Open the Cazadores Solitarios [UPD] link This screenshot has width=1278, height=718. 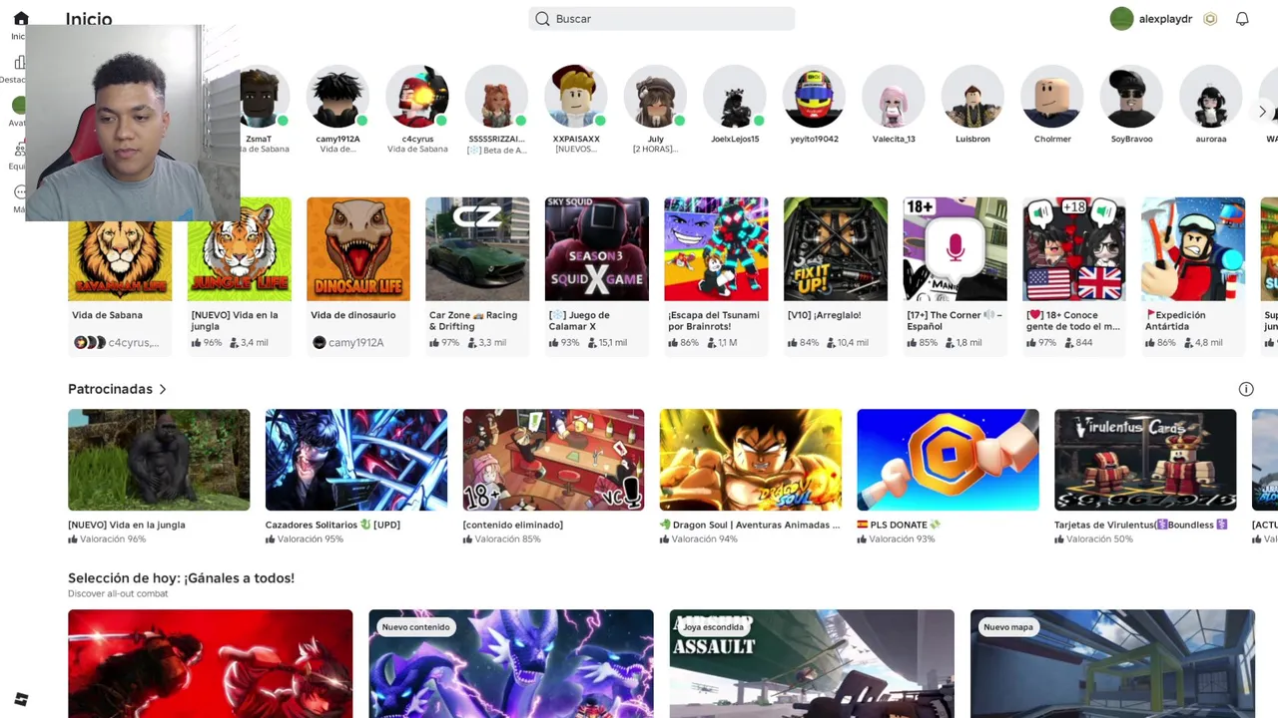pyautogui.click(x=332, y=525)
